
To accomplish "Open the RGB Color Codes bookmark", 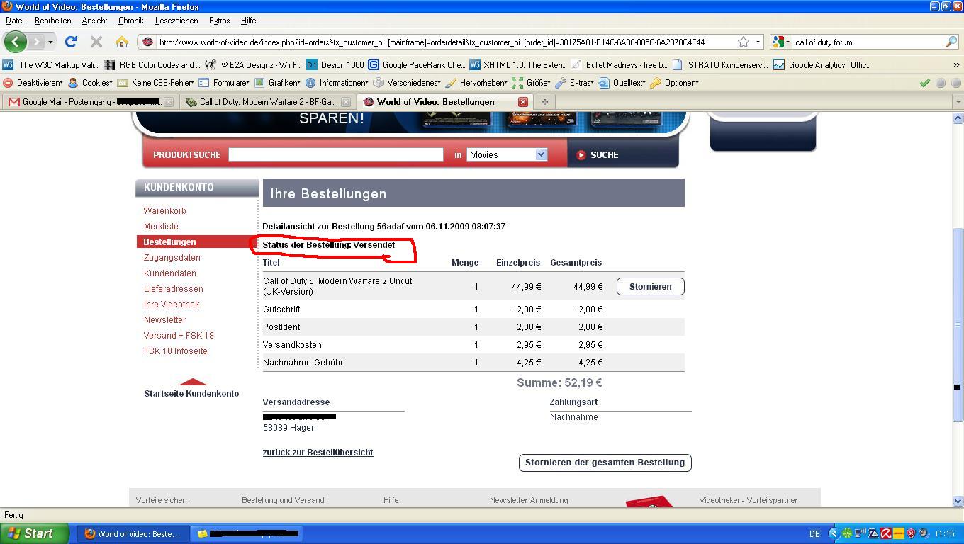I will pos(152,64).
